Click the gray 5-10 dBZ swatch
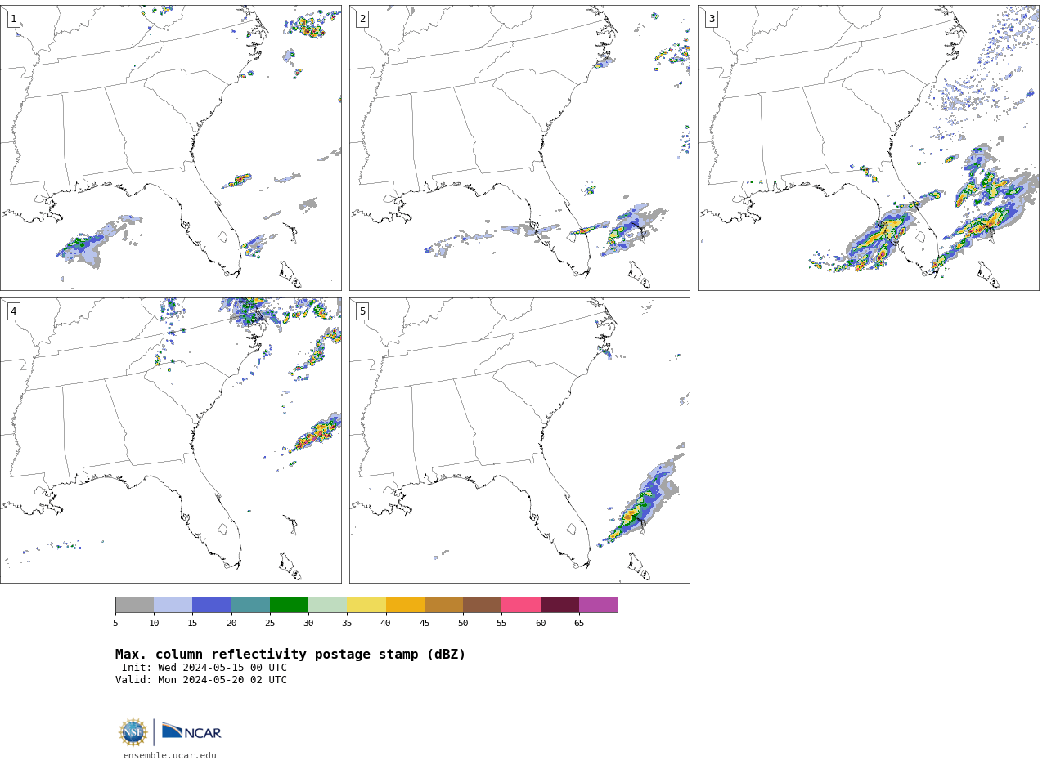The height and width of the screenshot is (765, 1047). [134, 605]
